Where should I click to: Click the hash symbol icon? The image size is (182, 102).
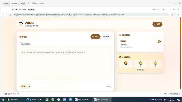(x=179, y=15)
